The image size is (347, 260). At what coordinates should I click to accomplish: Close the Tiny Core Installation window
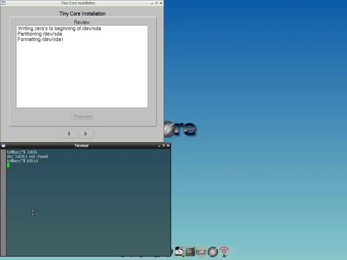tap(161, 3)
